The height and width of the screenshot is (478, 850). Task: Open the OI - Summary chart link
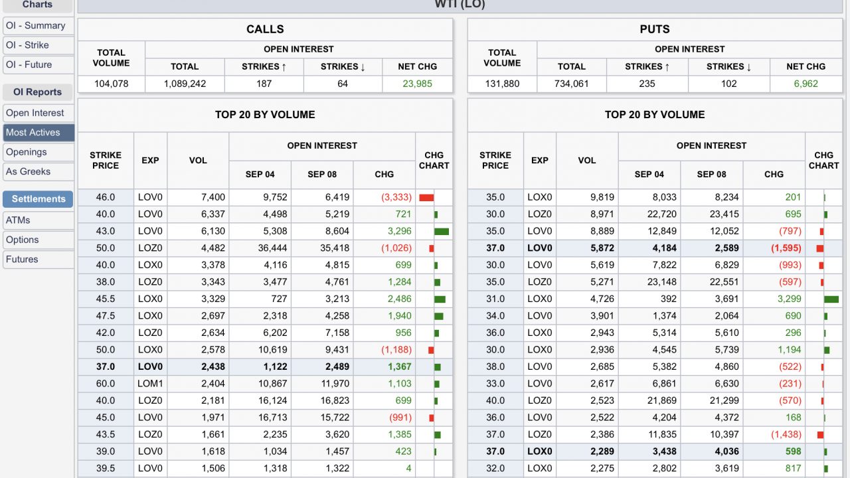click(36, 26)
